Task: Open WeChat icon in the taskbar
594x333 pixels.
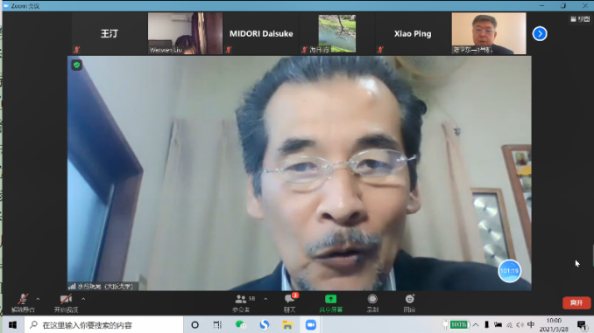Action: coord(240,324)
